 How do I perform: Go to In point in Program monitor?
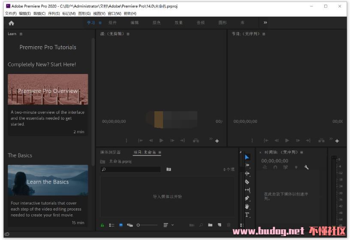pos(266,140)
